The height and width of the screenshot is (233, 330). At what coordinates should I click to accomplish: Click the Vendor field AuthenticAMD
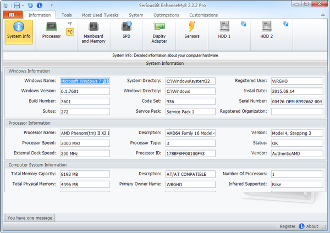pyautogui.click(x=297, y=153)
